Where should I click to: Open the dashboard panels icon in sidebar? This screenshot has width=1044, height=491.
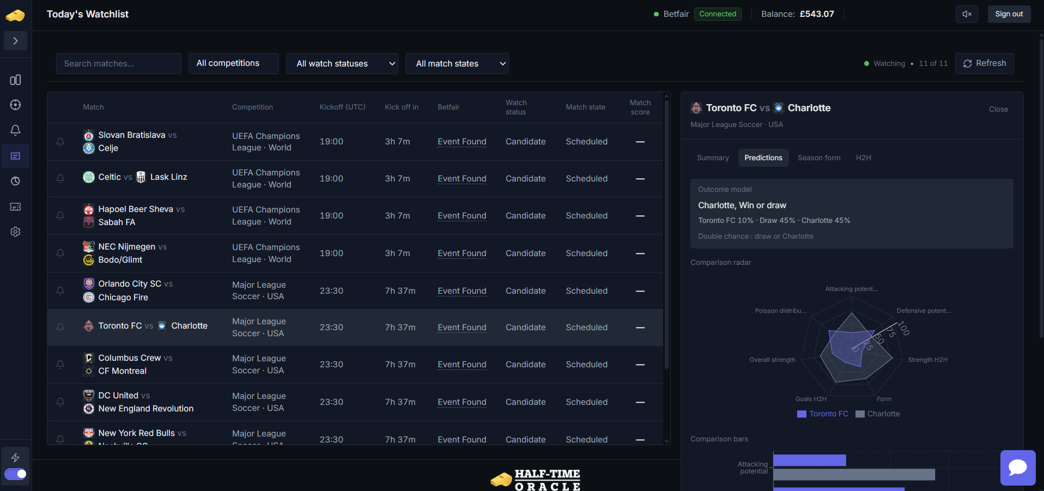click(x=15, y=80)
